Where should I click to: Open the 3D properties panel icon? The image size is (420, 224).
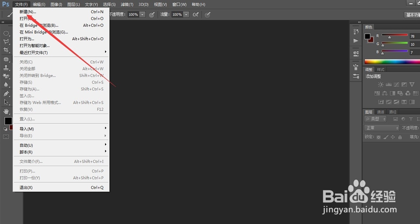[356, 53]
